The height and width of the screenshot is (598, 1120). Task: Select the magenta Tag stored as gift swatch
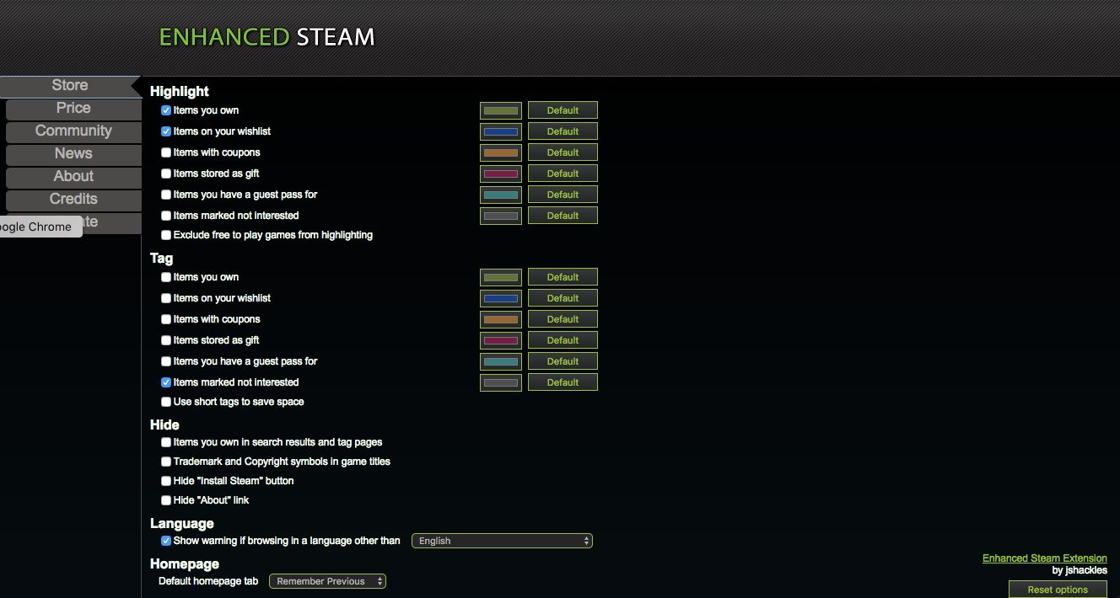[501, 340]
